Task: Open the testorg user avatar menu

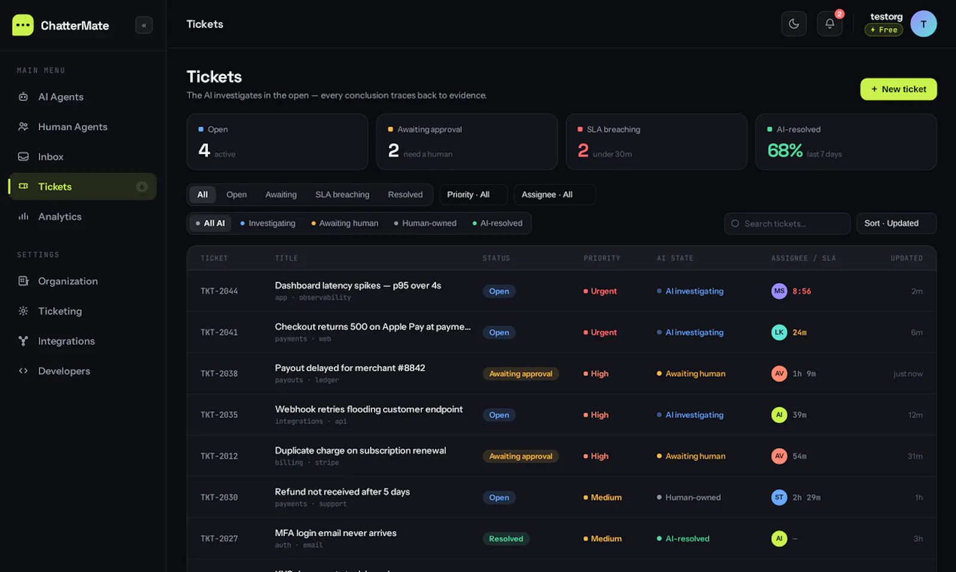Action: (x=923, y=24)
